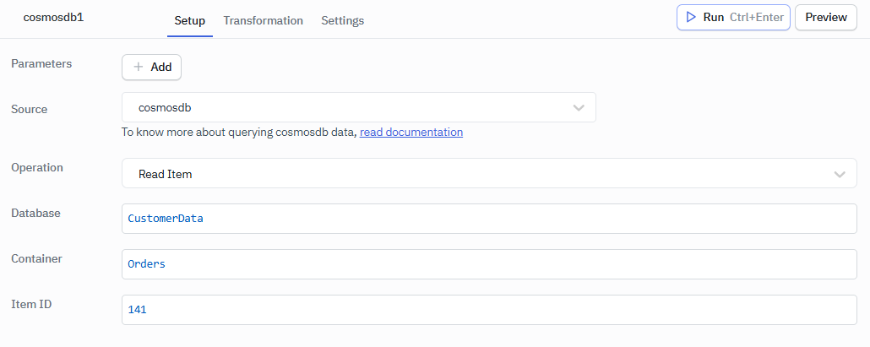Click the Parameters label
The width and height of the screenshot is (870, 347).
click(41, 63)
